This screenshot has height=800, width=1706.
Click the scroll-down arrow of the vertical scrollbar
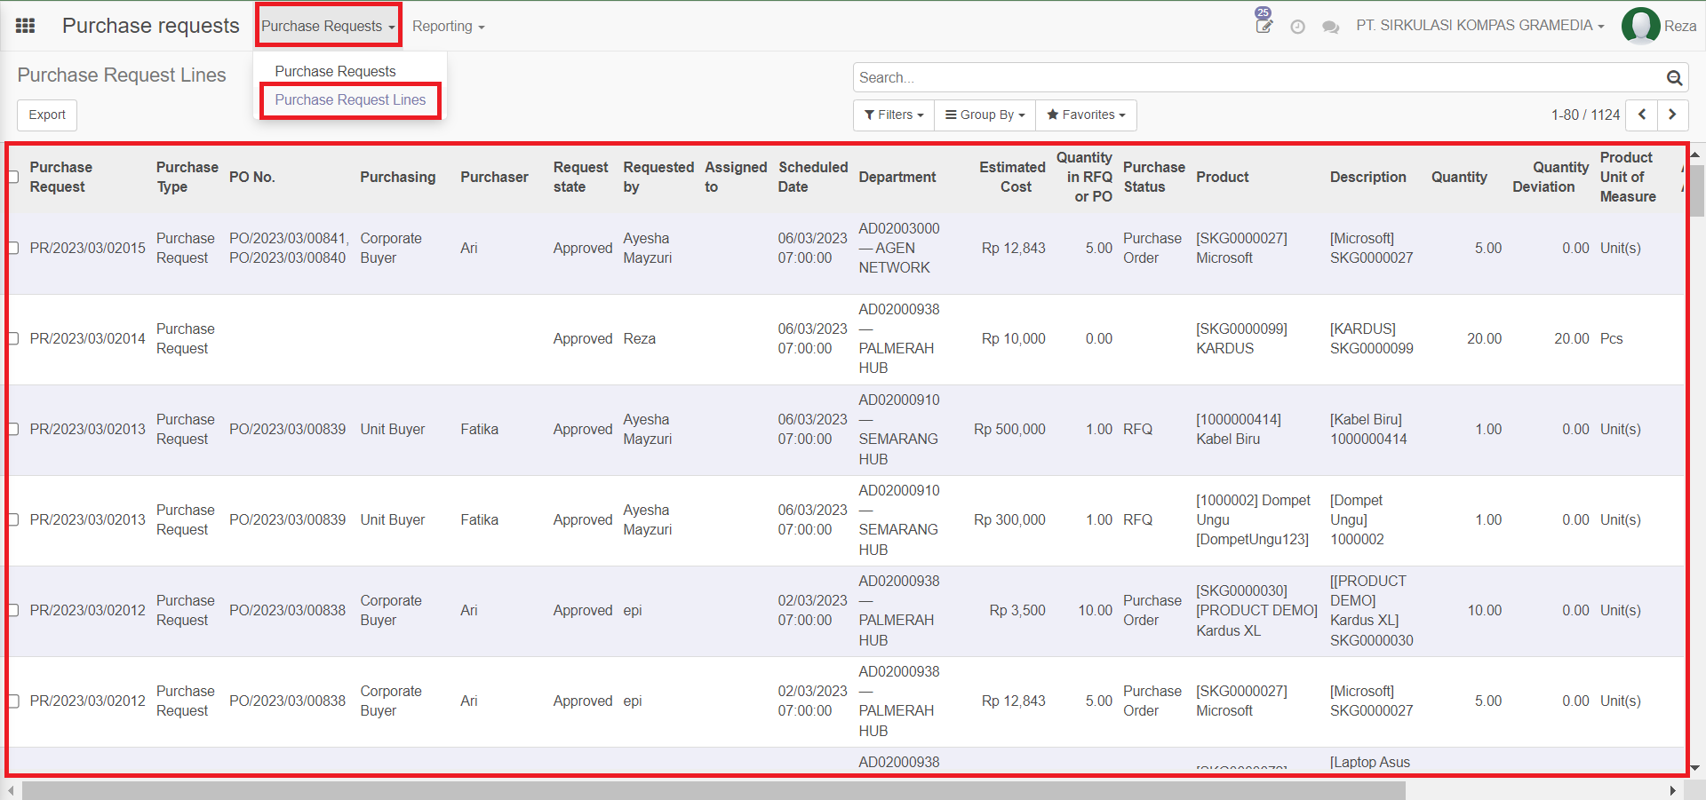tap(1695, 768)
